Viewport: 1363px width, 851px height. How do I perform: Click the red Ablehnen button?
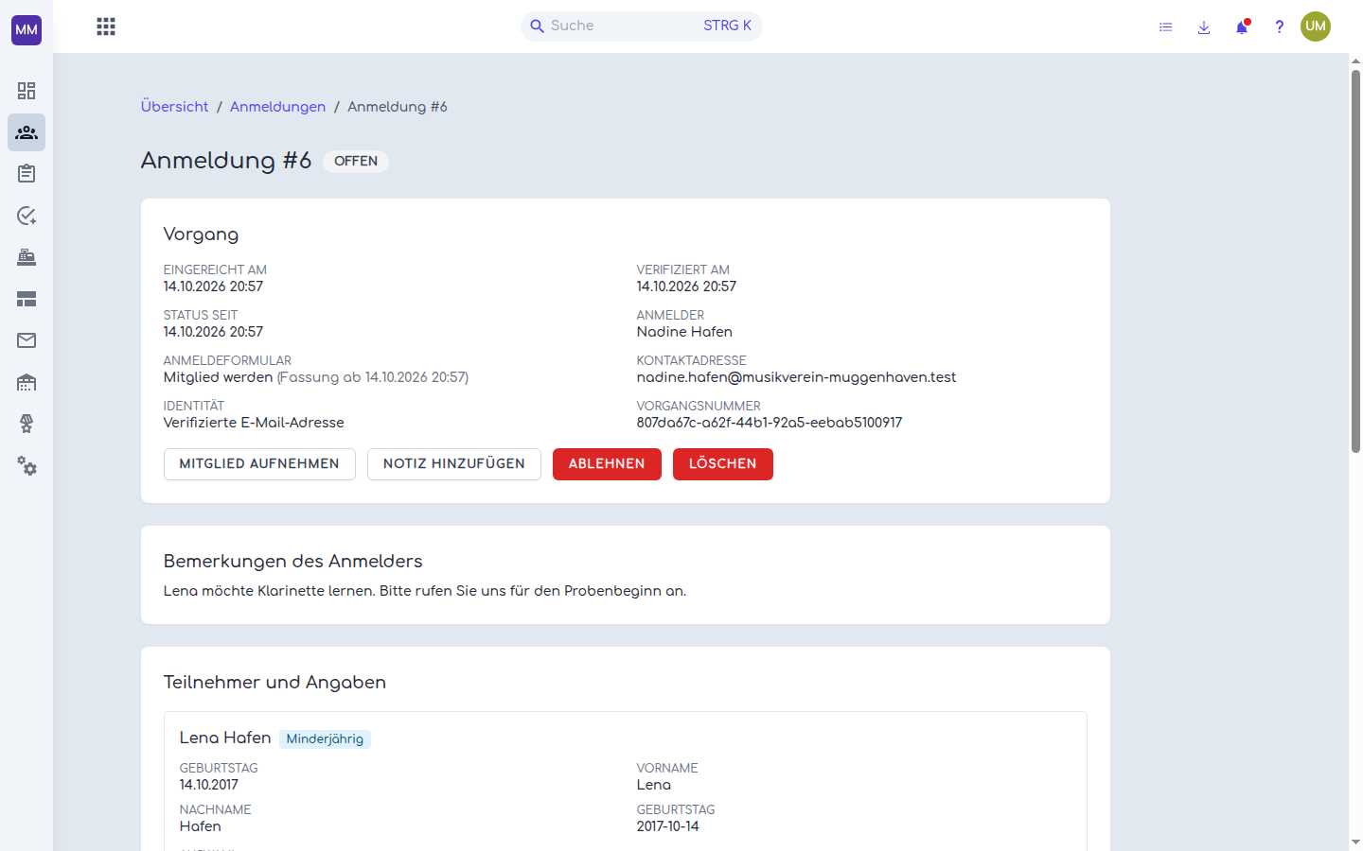click(x=607, y=464)
